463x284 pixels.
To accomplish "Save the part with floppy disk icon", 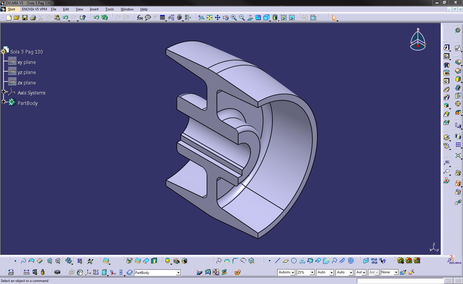I will tap(25, 18).
